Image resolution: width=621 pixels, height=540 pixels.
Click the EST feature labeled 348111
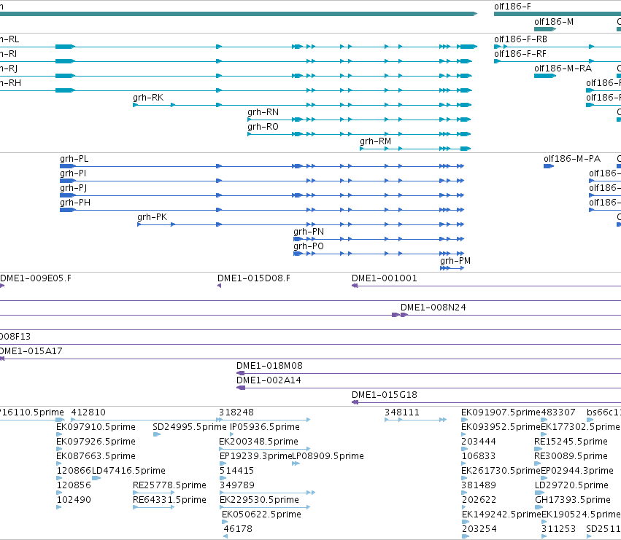coord(401,412)
